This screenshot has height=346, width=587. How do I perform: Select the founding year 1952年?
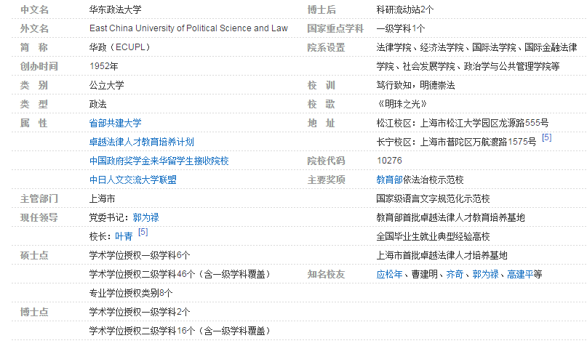point(104,66)
